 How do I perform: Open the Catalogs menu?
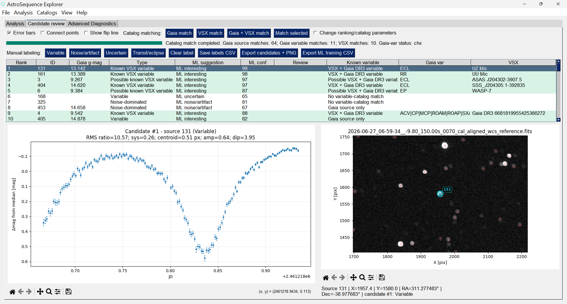tap(47, 13)
